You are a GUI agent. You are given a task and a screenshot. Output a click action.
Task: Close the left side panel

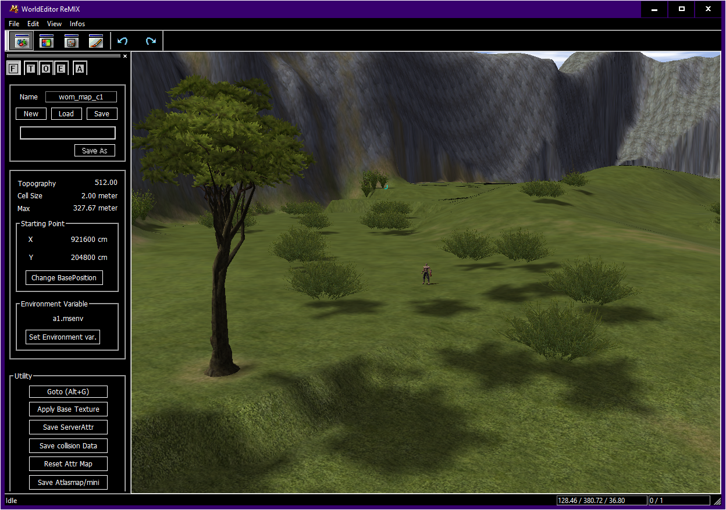click(x=125, y=56)
